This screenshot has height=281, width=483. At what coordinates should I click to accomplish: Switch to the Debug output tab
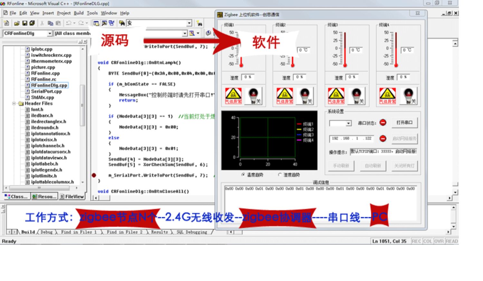pyautogui.click(x=47, y=232)
